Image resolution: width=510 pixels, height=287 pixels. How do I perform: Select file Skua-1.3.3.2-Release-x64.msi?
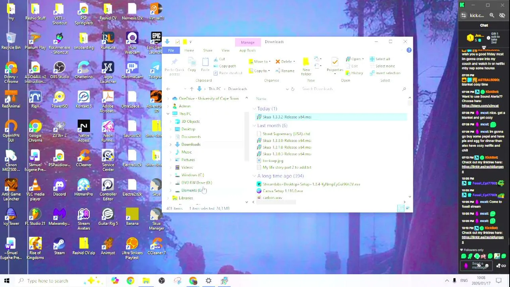(x=287, y=117)
